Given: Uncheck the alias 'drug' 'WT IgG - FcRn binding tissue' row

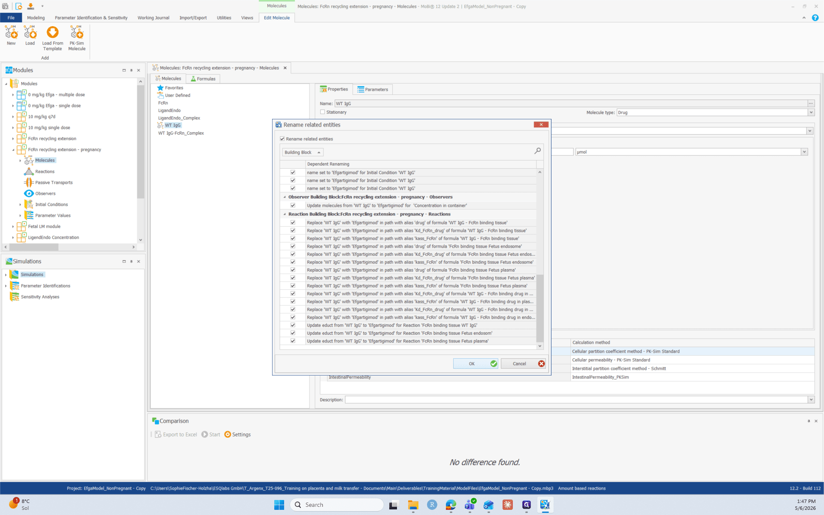Looking at the screenshot, I should pos(293,223).
